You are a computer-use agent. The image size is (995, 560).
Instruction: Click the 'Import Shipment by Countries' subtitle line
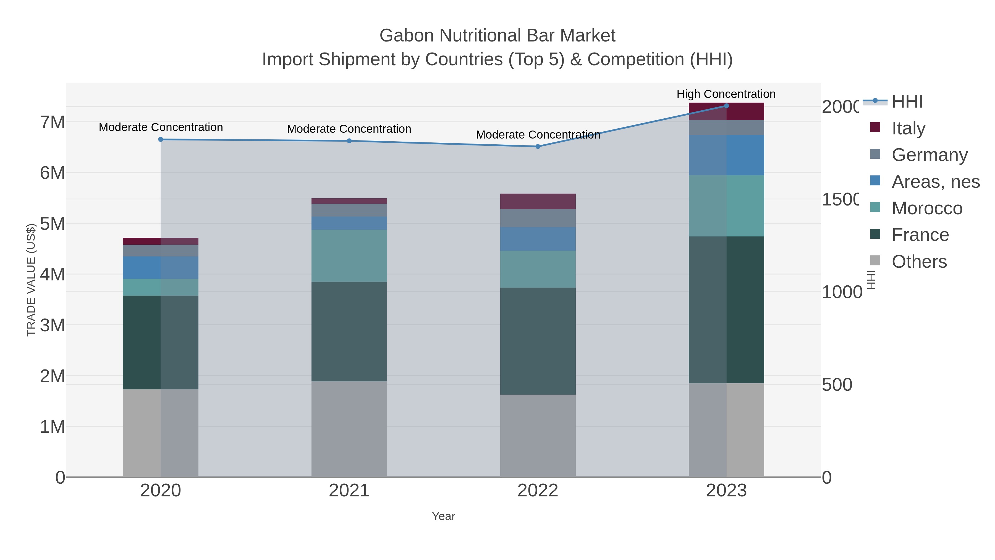tap(498, 59)
